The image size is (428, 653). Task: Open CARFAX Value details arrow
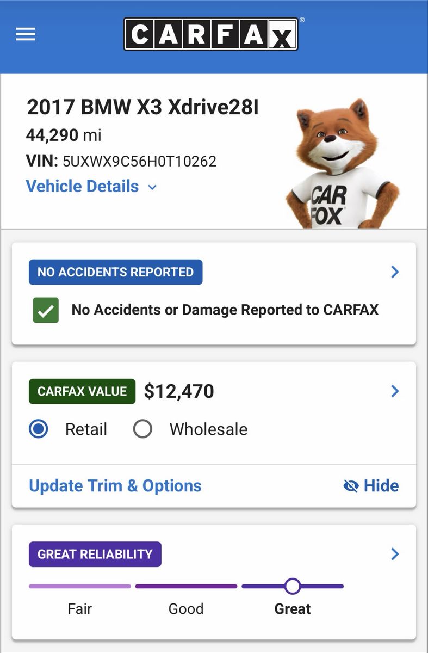395,391
